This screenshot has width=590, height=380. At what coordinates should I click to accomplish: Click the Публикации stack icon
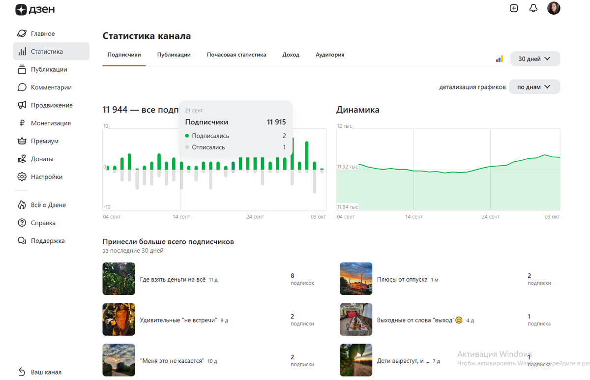click(x=22, y=69)
